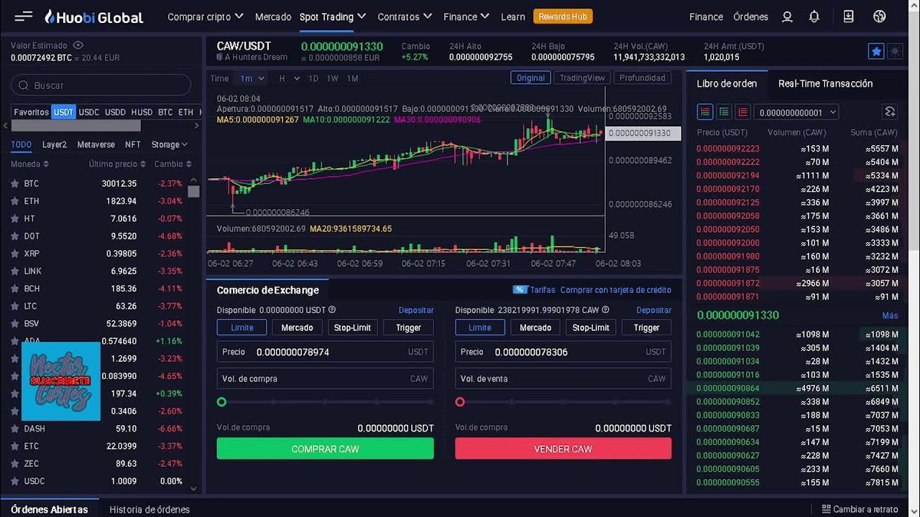The image size is (920, 517).
Task: Hide estimated value with eye icon
Action: pos(78,45)
